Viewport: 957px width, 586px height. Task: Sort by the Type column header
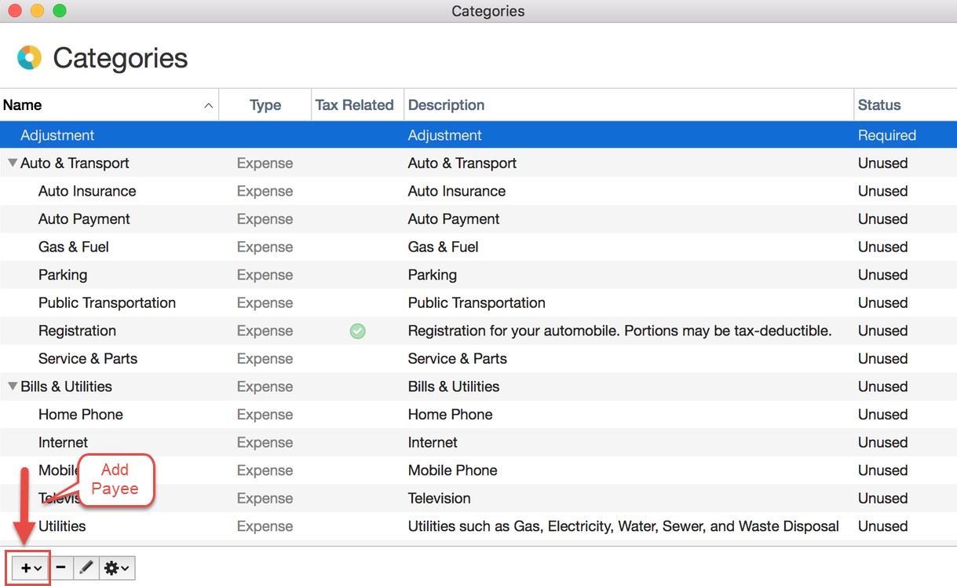click(265, 105)
